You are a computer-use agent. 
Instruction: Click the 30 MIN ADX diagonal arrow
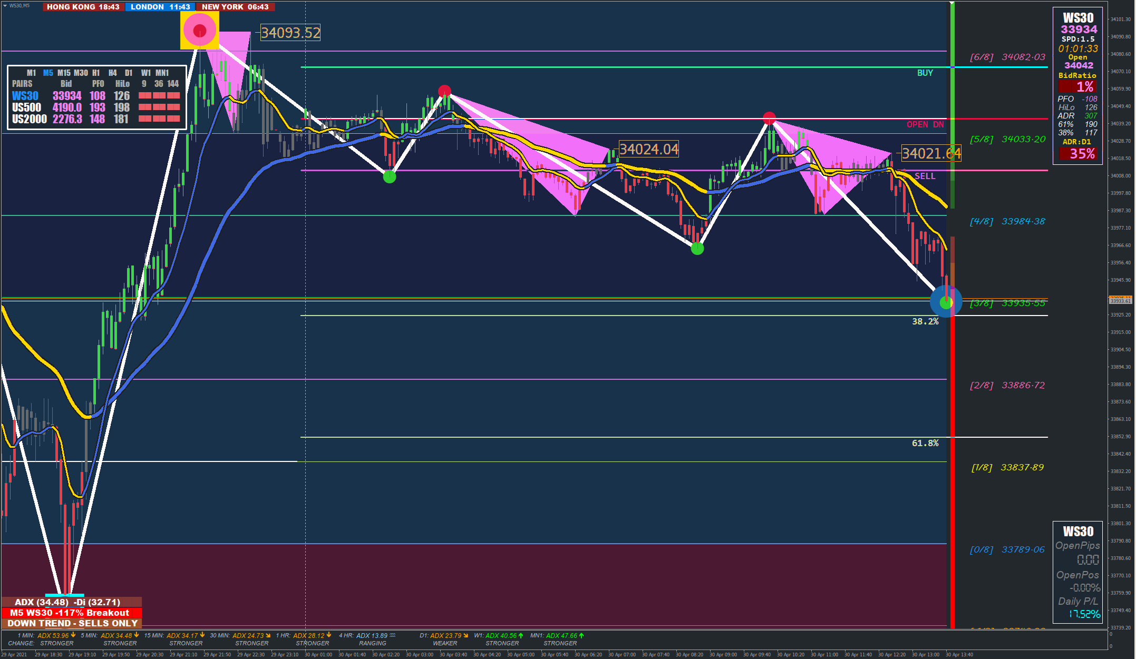[x=268, y=635]
